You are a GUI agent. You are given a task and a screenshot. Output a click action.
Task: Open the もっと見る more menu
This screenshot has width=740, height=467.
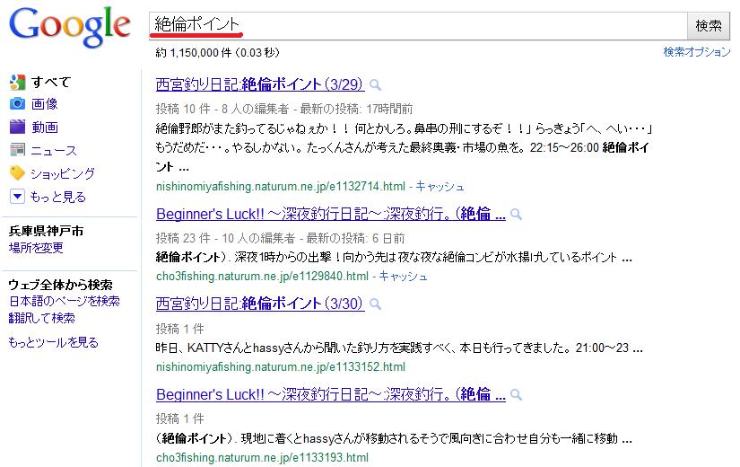[58, 197]
